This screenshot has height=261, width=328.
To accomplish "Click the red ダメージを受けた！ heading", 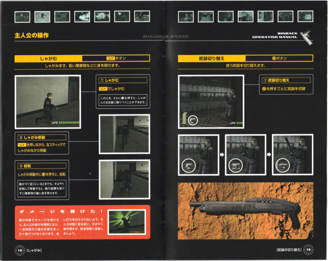I will [61, 211].
